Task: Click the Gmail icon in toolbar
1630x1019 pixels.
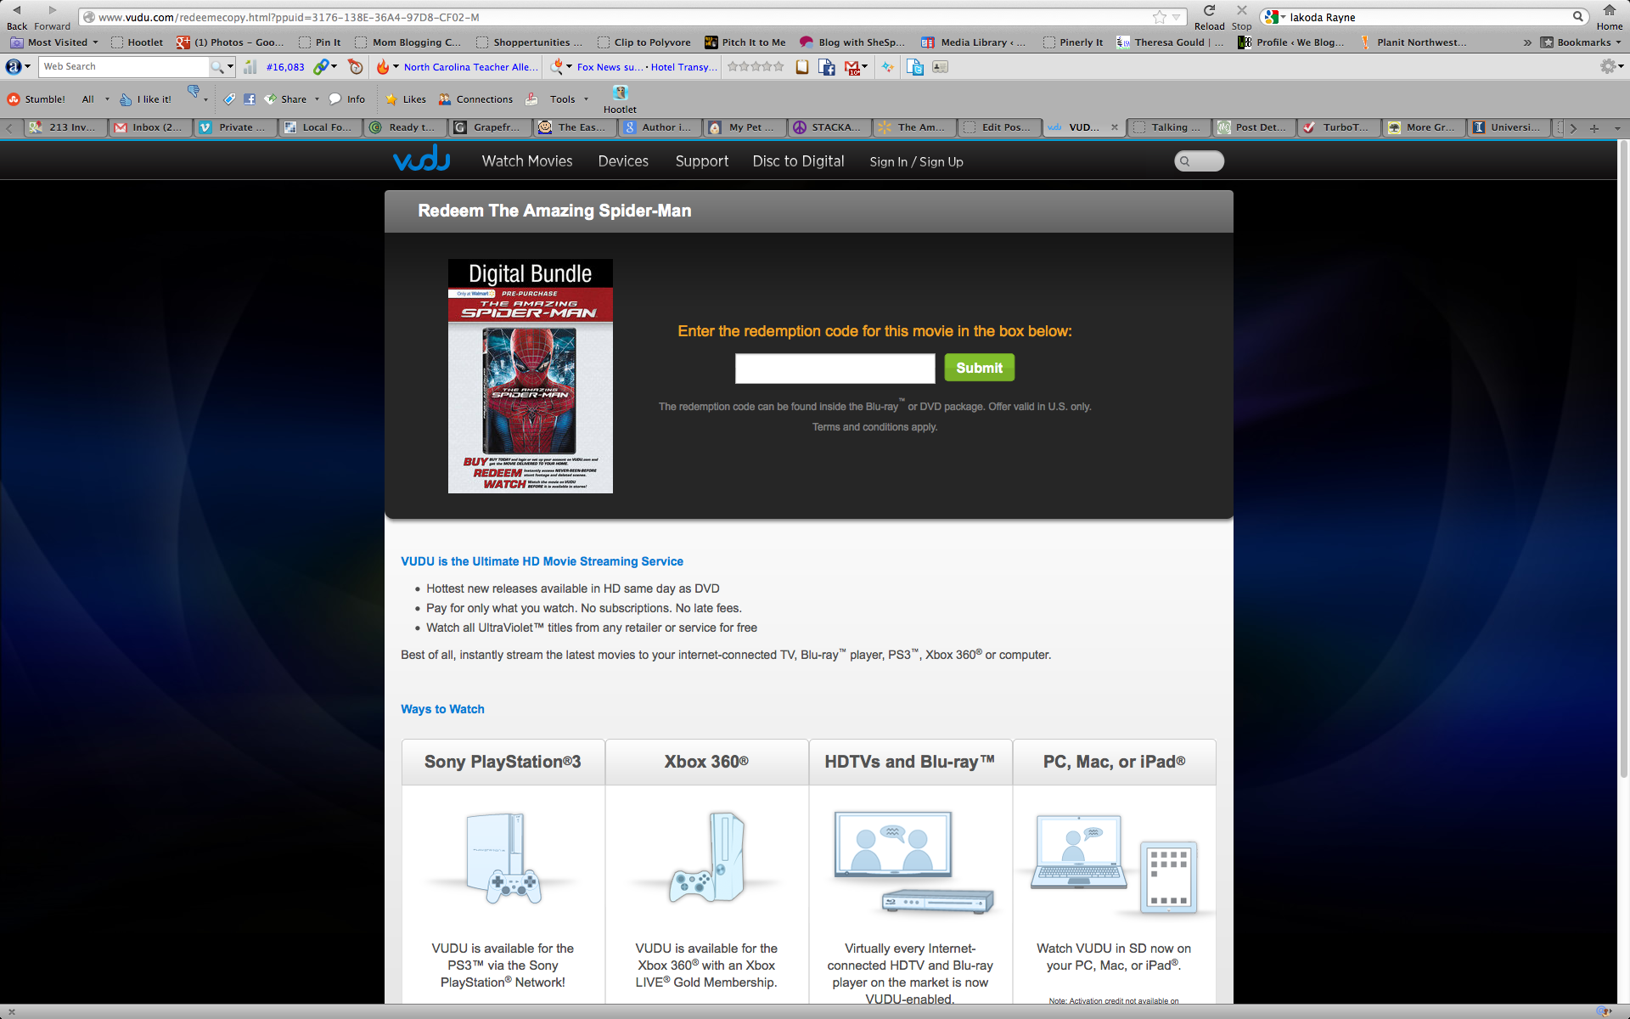Action: (852, 67)
